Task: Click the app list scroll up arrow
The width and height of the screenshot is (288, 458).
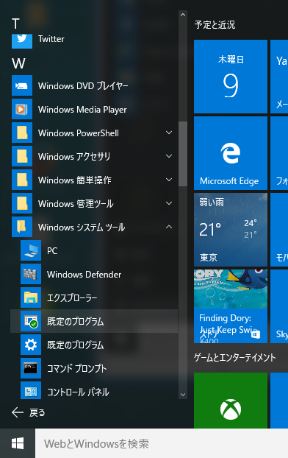Action: click(x=183, y=15)
